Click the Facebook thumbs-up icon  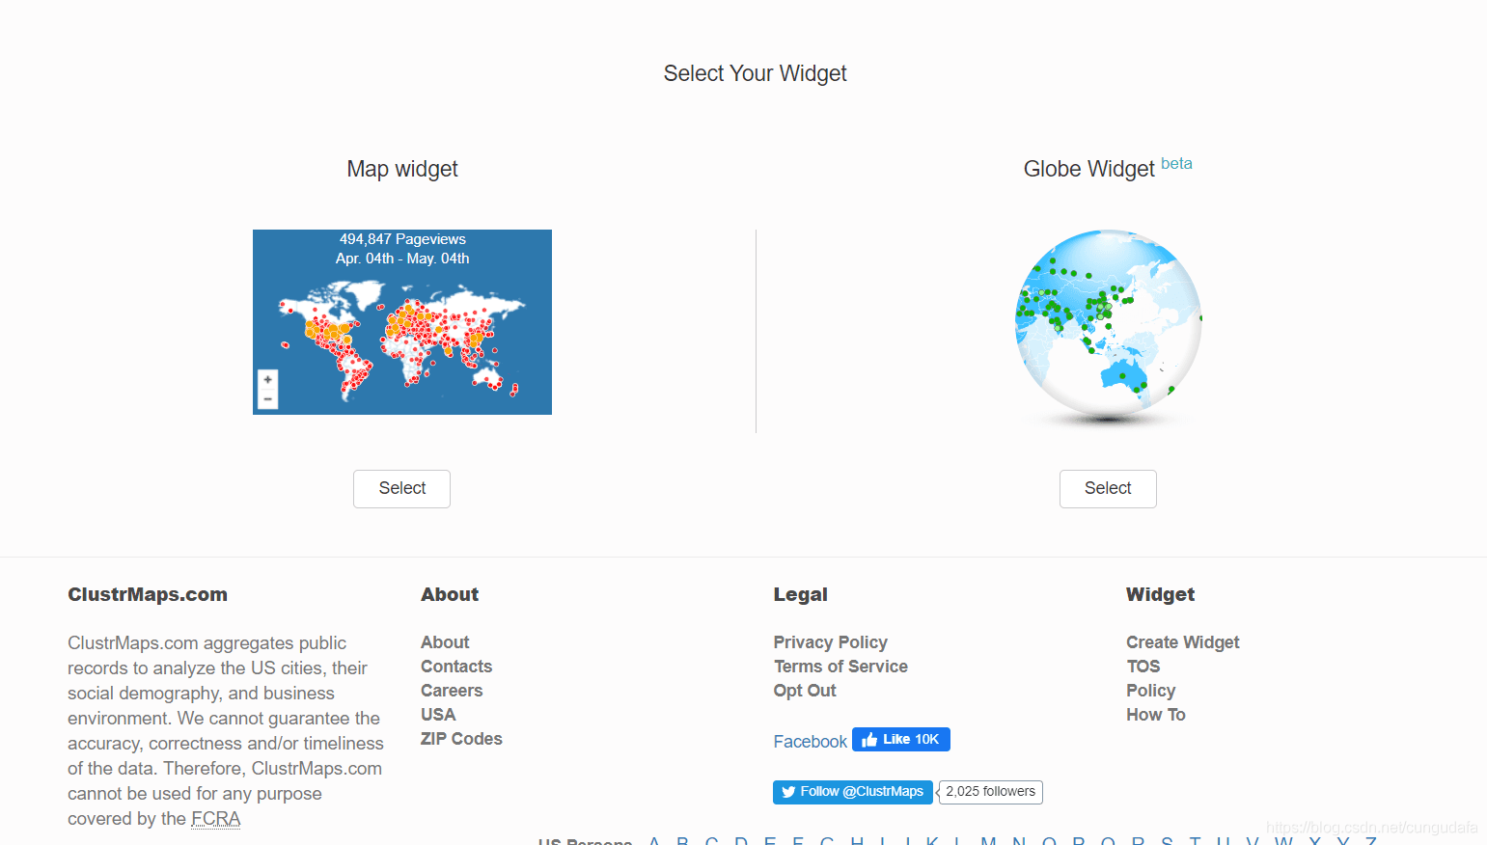[869, 740]
